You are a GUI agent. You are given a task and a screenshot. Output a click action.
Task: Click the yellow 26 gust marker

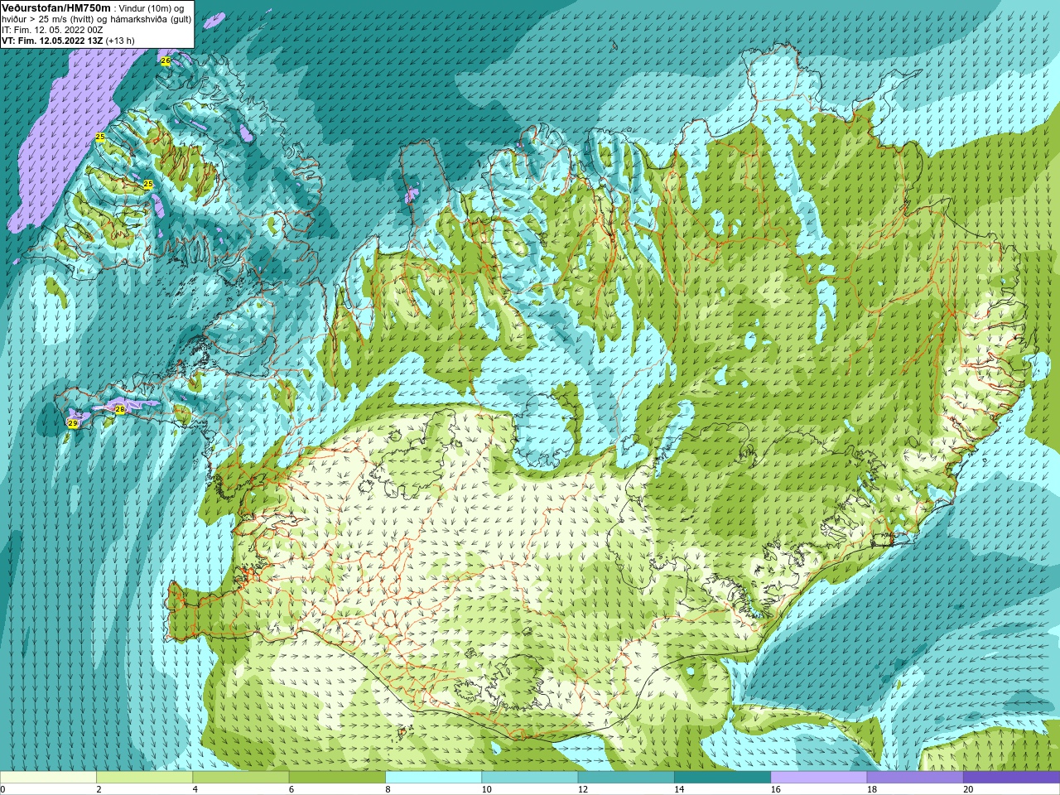(166, 61)
